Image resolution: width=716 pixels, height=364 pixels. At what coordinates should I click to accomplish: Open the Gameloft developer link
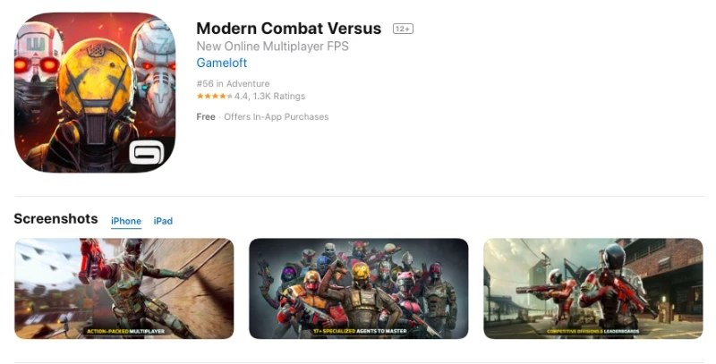coord(221,63)
